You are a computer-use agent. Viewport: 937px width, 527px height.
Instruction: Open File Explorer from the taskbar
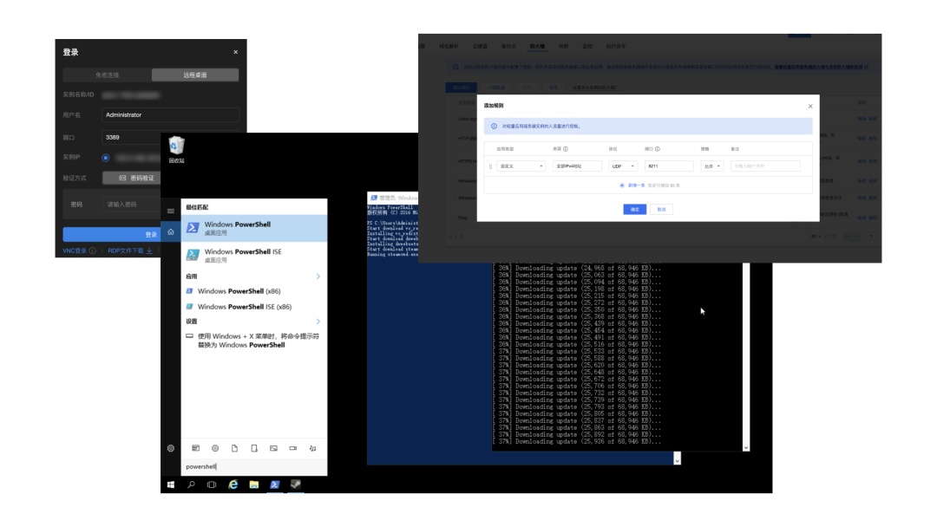point(254,485)
